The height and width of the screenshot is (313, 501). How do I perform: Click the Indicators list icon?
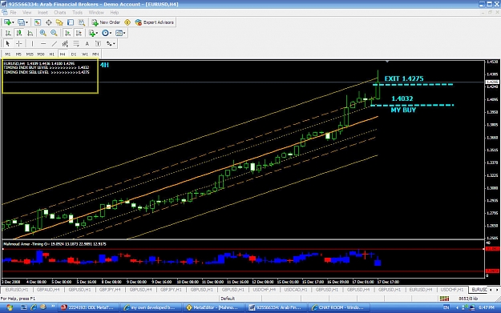(92, 33)
